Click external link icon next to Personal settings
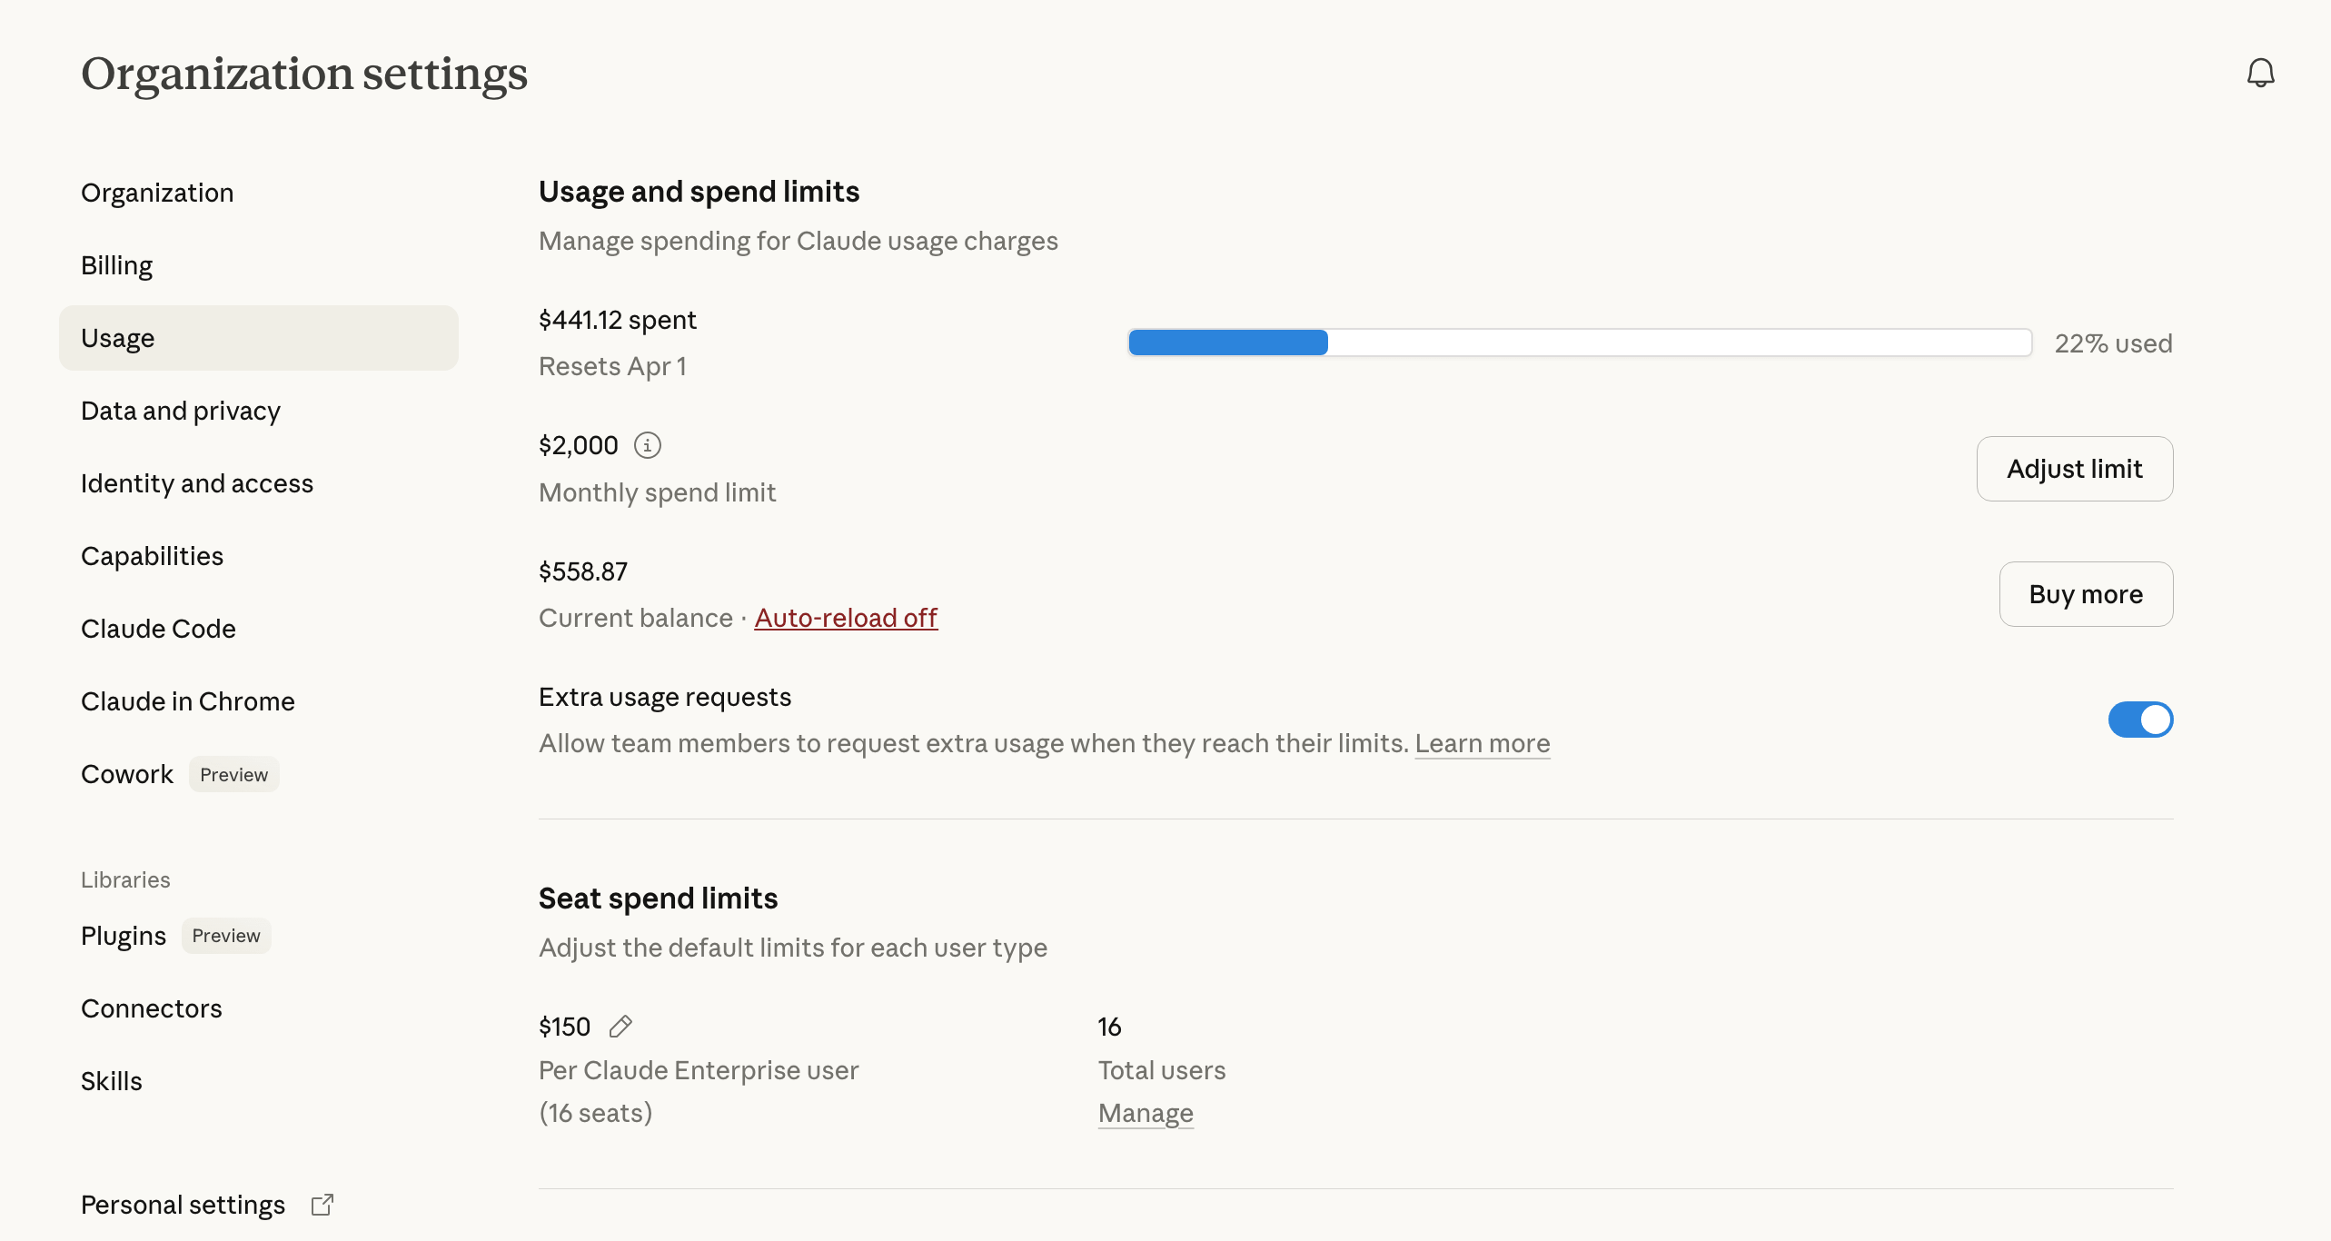The width and height of the screenshot is (2331, 1241). tap(322, 1205)
